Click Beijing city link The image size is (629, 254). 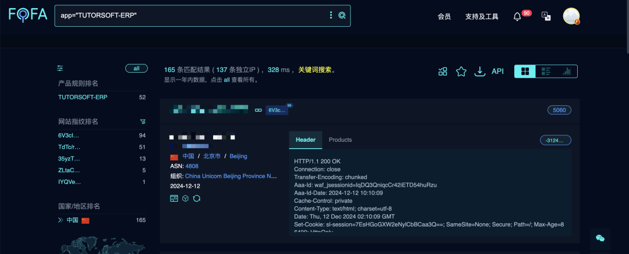click(x=238, y=156)
